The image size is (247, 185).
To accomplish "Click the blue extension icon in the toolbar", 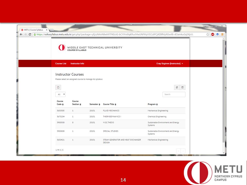I will pyautogui.click(x=217, y=34).
